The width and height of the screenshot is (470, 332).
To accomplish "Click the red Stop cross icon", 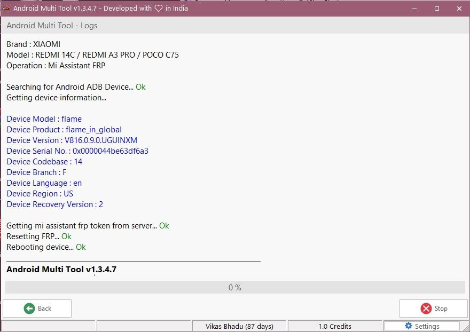I will coord(426,309).
